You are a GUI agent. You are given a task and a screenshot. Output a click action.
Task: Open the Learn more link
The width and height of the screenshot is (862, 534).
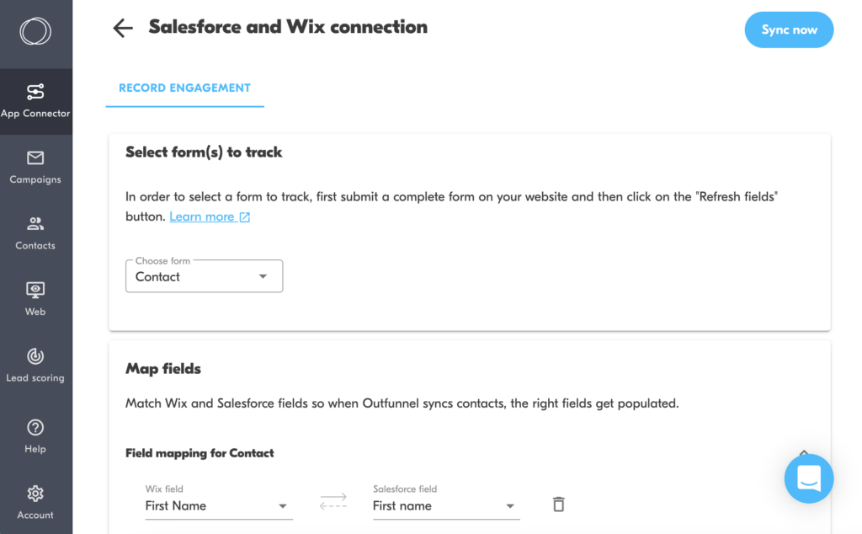202,216
